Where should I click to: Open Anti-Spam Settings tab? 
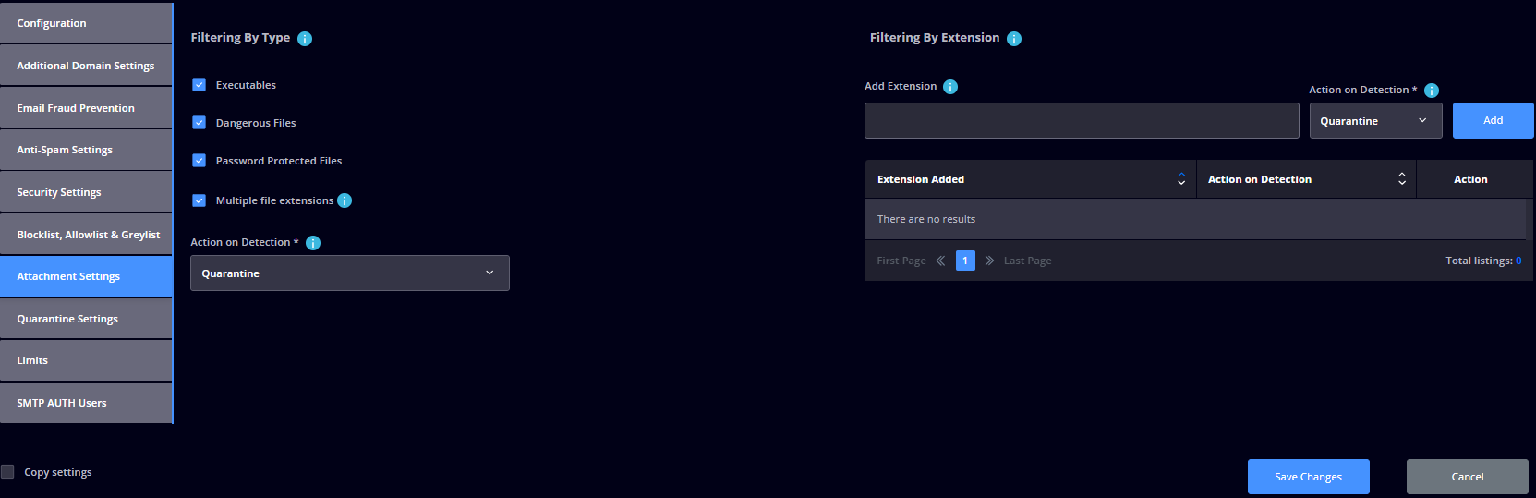[86, 150]
